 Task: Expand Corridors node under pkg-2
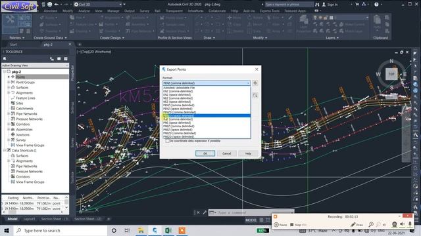point(9,124)
